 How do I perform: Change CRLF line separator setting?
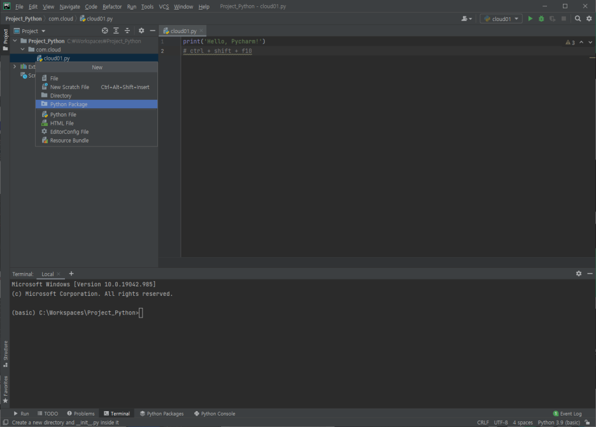pos(483,423)
